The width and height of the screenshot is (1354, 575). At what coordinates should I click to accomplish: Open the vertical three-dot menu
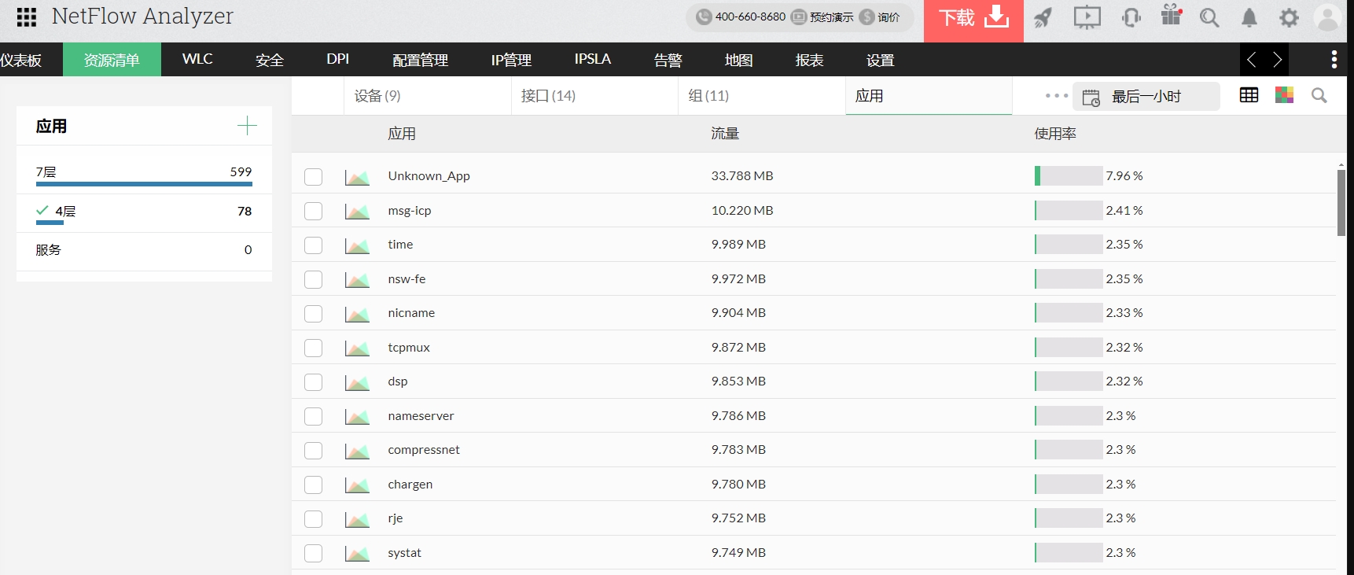[1334, 59]
